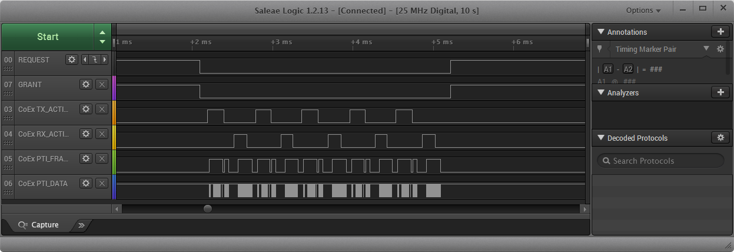Click the Search Protocols field
Image resolution: width=734 pixels, height=252 pixels.
pyautogui.click(x=660, y=161)
